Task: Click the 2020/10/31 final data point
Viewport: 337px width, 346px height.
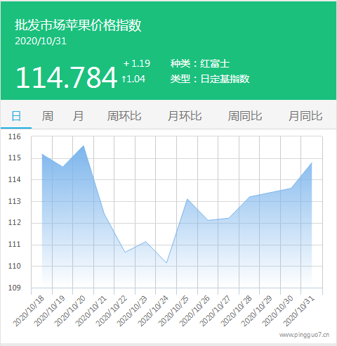Action: click(x=312, y=162)
